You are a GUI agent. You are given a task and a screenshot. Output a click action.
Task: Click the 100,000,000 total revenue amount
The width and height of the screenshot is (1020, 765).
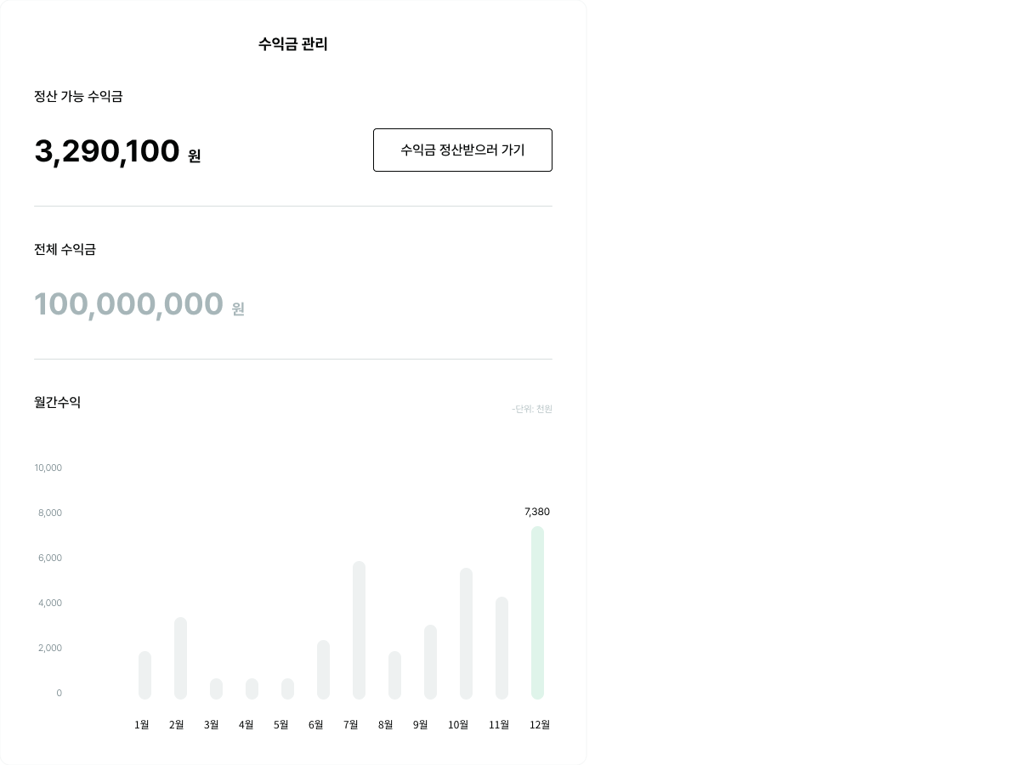point(128,304)
